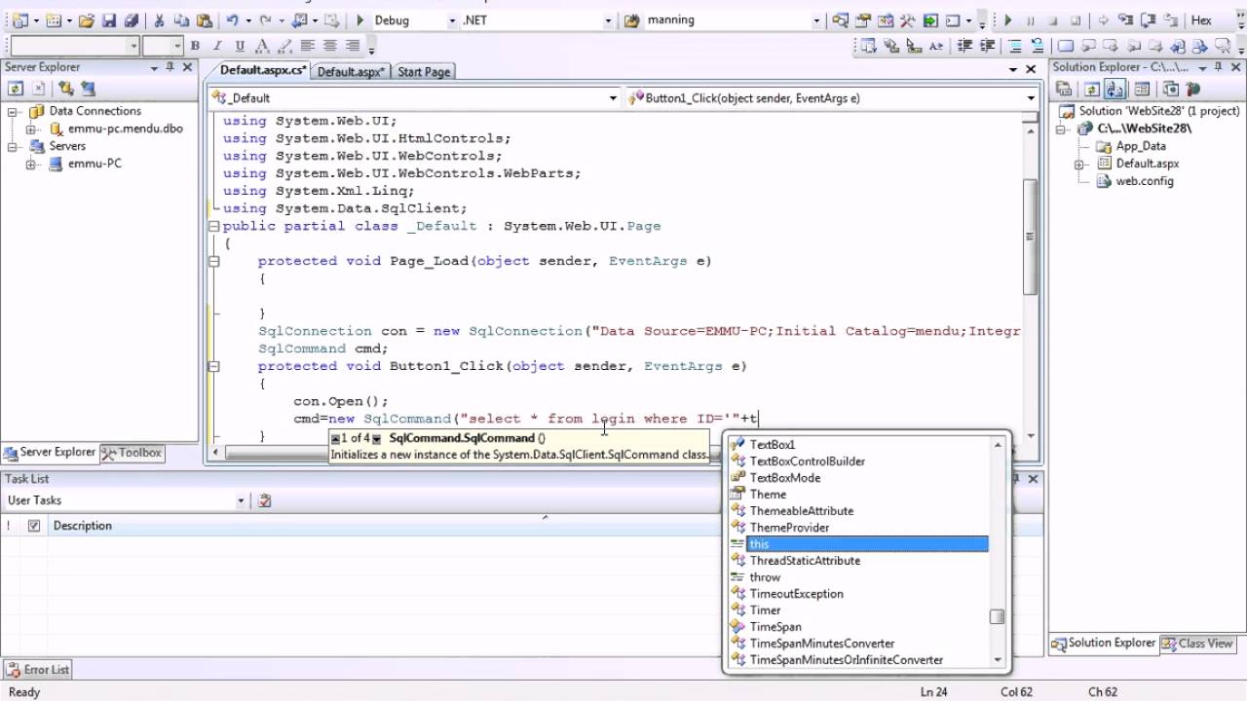Click the Find in Files icon beside manning box
This screenshot has width=1247, height=701.
631,20
